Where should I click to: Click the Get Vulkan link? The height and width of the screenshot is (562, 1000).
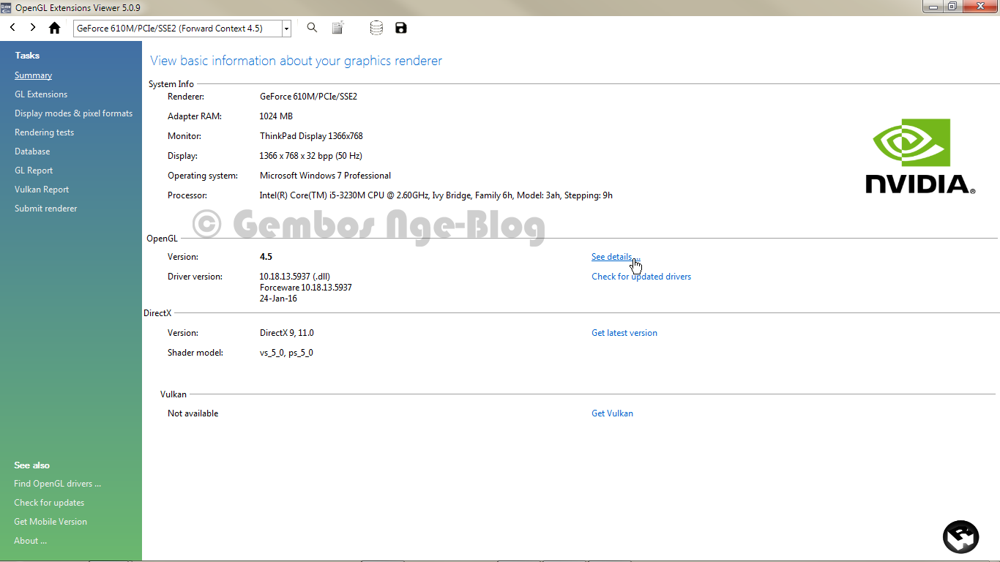click(612, 413)
